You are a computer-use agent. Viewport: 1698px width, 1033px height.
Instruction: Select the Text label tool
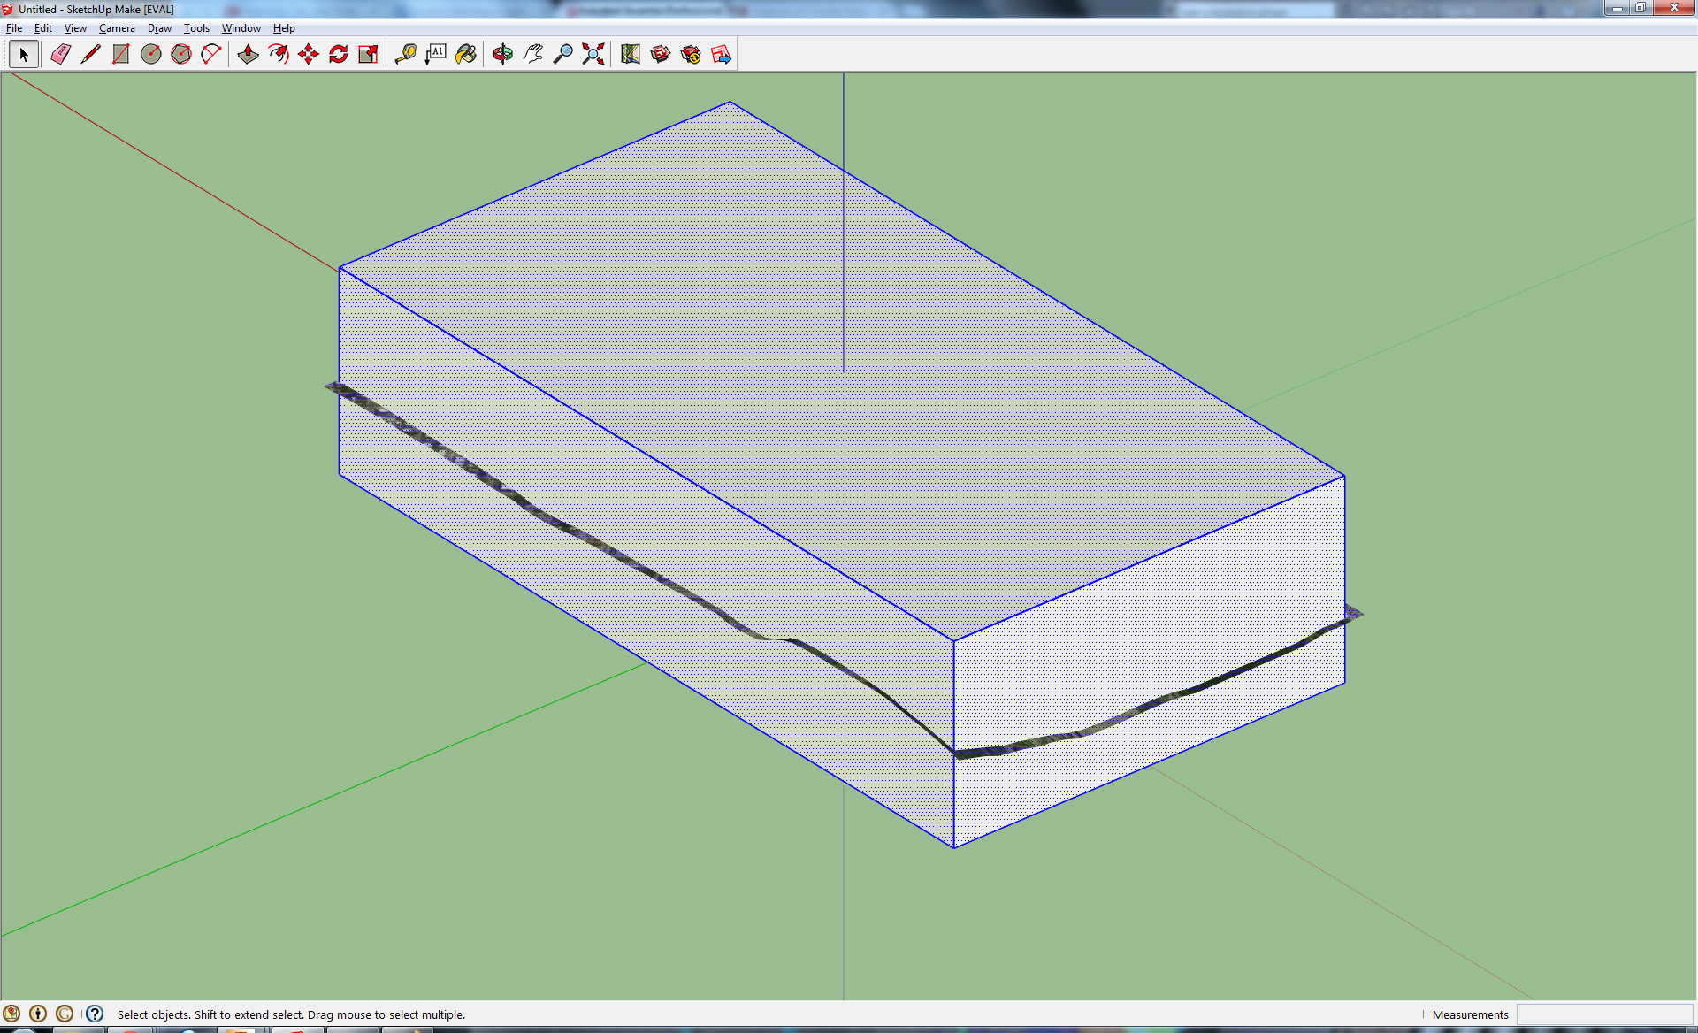click(436, 55)
